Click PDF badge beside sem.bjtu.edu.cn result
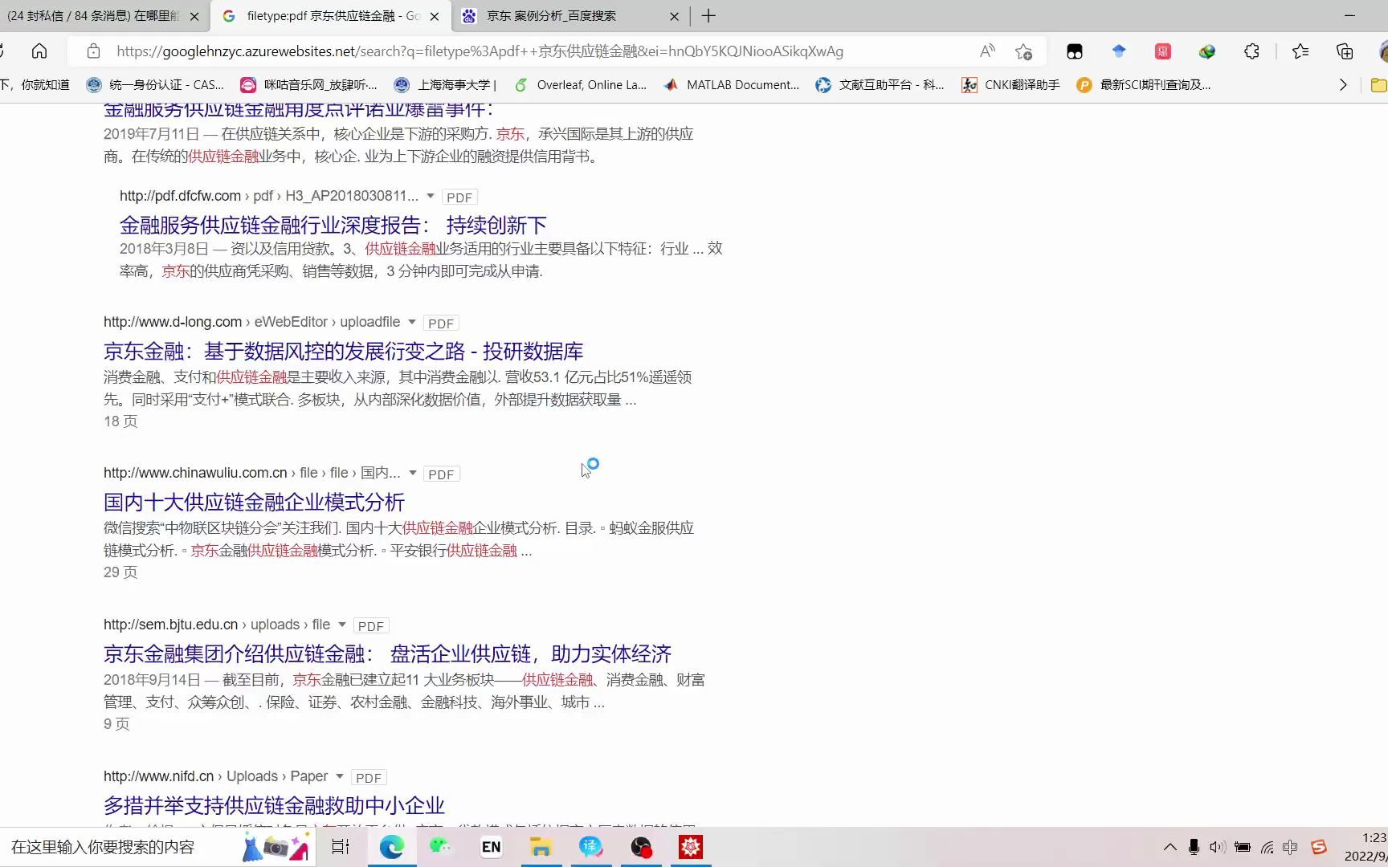 (x=371, y=626)
